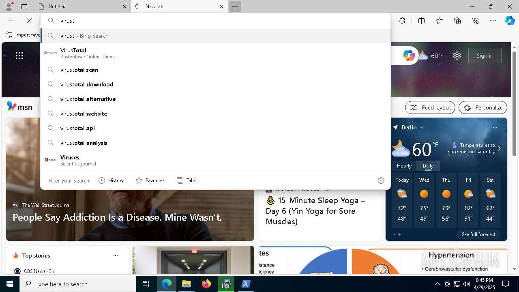This screenshot has height=292, width=519.
Task: Open the Copilot icon in toolbar
Action: point(510,21)
